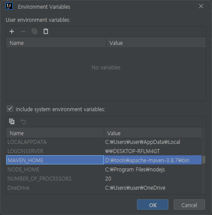This screenshot has height=215, width=212.
Task: Copy system environment variables icon
Action: click(x=12, y=122)
